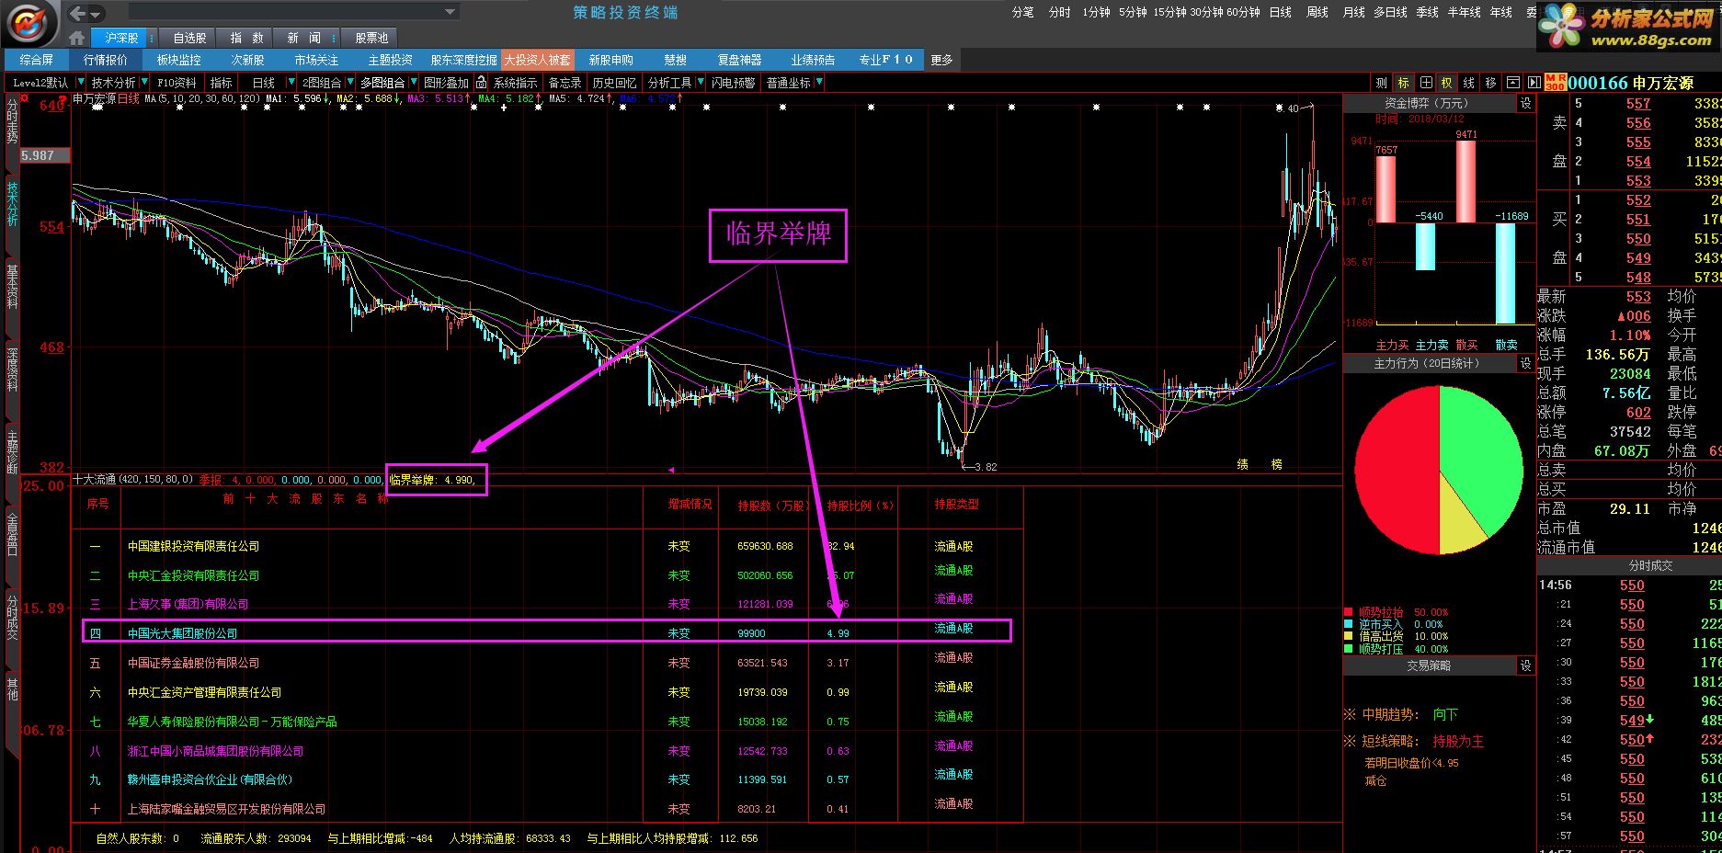The height and width of the screenshot is (853, 1722).
Task: Click the 闪电预警 button
Action: 733,83
